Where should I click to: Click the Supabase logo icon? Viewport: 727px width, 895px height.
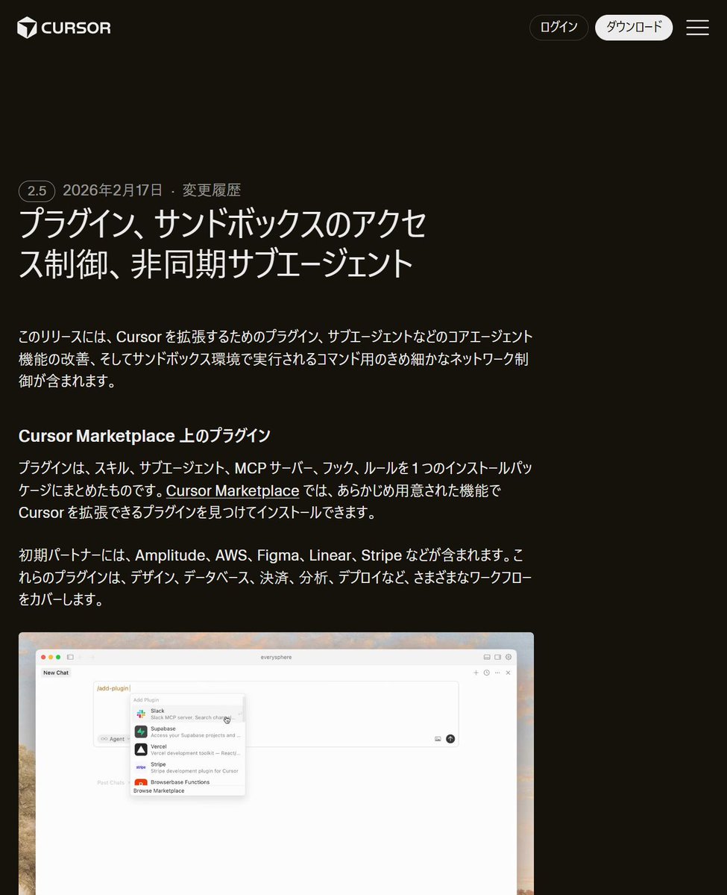(x=141, y=732)
